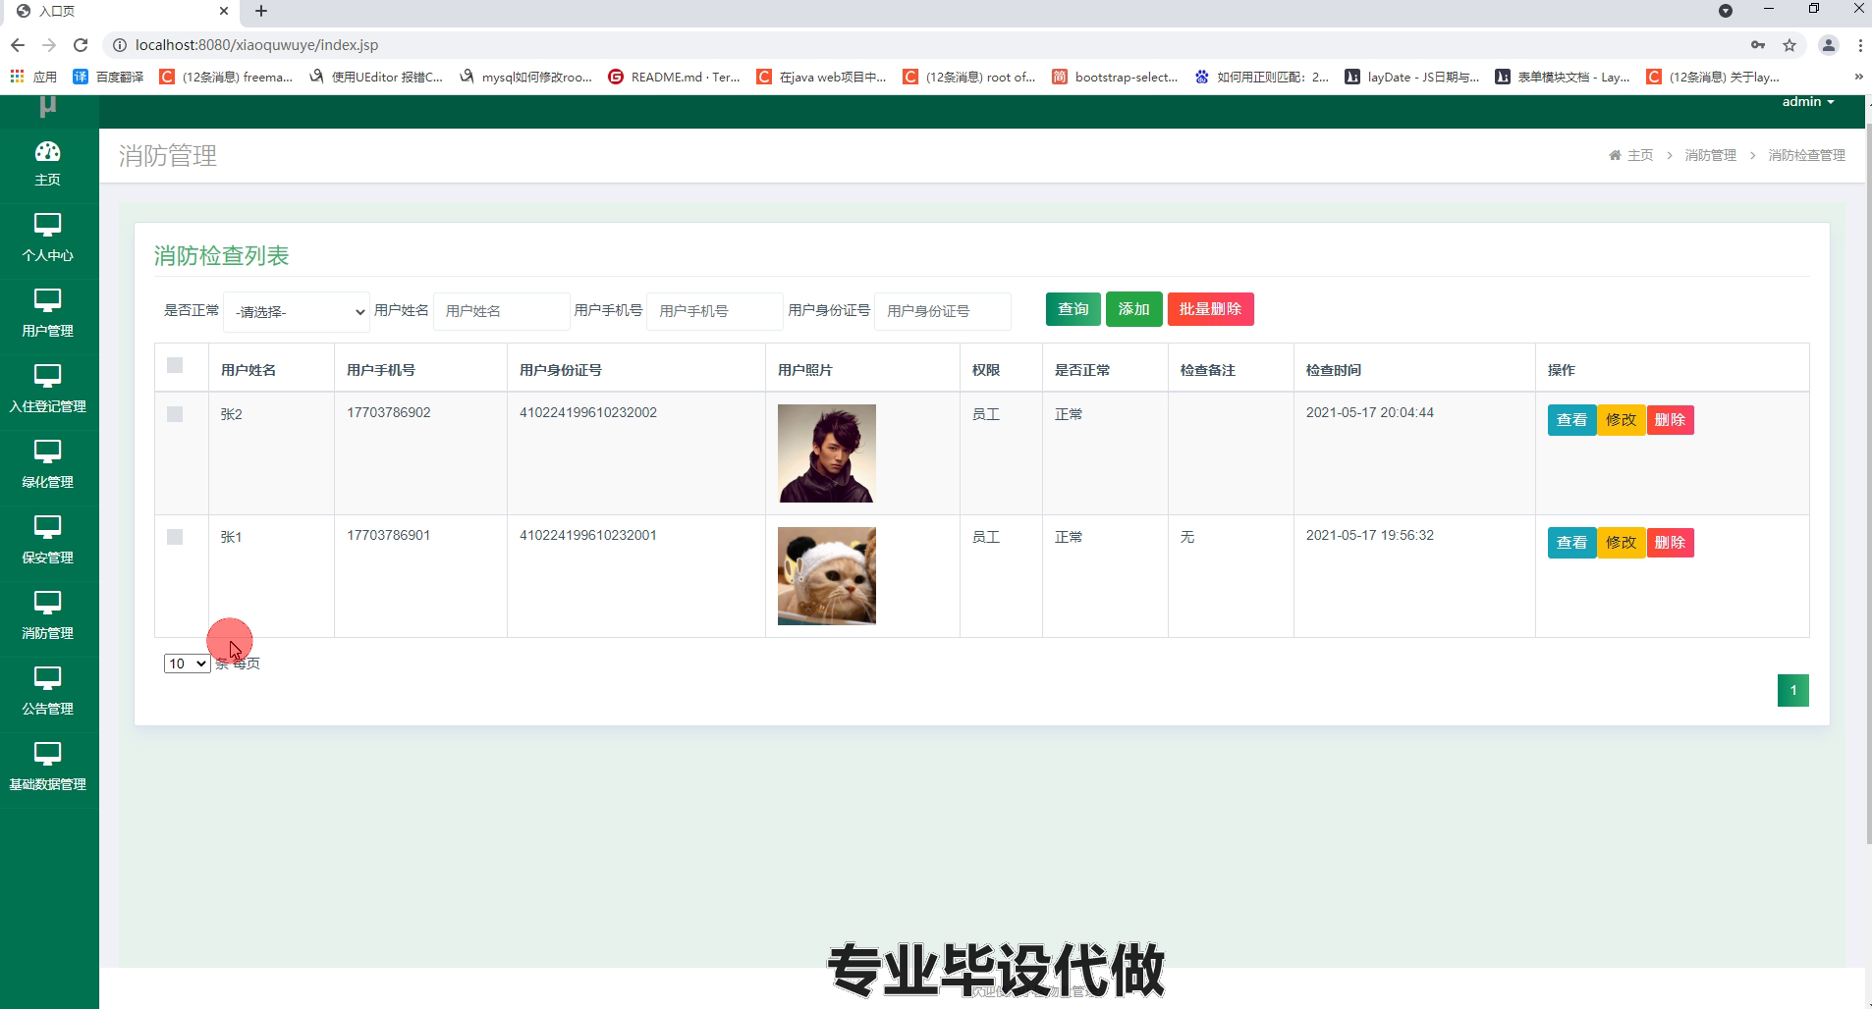
Task: Open Chrome three-dot menu
Action: click(x=1859, y=45)
